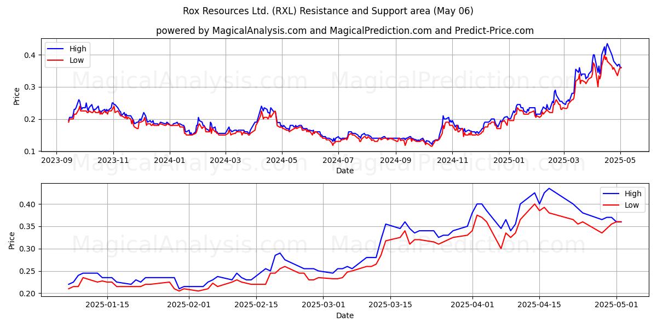
Task: Click the '0.4' y-axis tick in top chart
Action: (31, 55)
